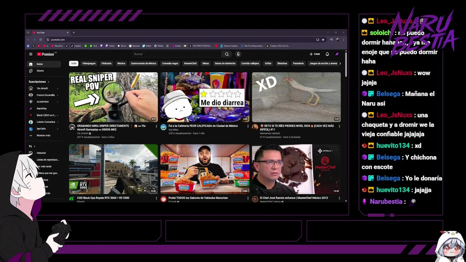This screenshot has height=262, width=466.
Task: Play the XD bird video thumbnail
Action: point(296,97)
